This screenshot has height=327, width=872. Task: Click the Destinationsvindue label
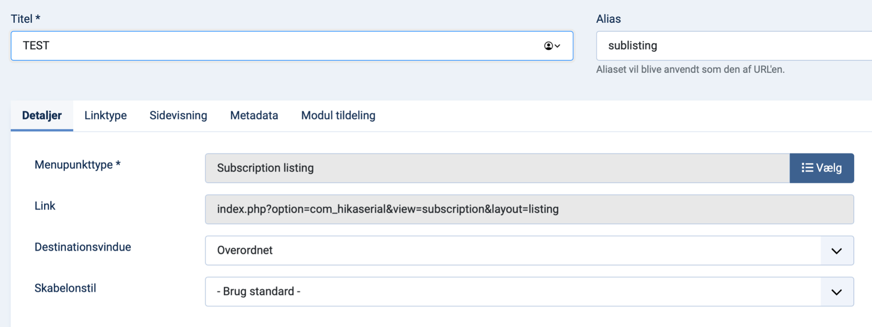click(x=83, y=247)
